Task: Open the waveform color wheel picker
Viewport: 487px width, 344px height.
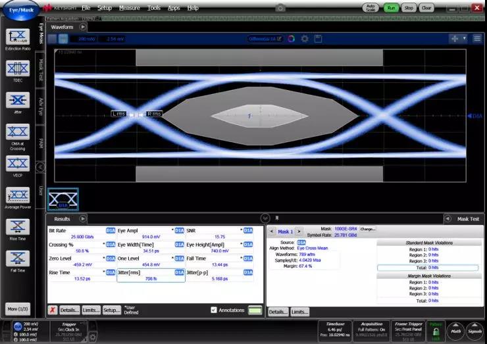Action: pyautogui.click(x=291, y=39)
